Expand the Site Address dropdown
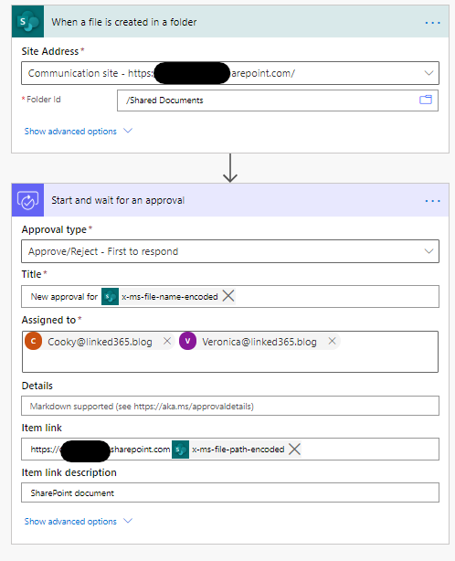Screen dimensions: 455x561 point(429,73)
